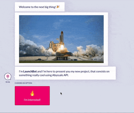Image resolution: width=134 pixels, height=113 pixels.
Task: Click the LaunchBot avatar icon
Action: click(x=8, y=76)
